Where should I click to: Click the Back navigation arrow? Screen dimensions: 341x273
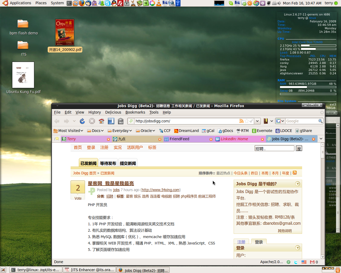[57, 121]
